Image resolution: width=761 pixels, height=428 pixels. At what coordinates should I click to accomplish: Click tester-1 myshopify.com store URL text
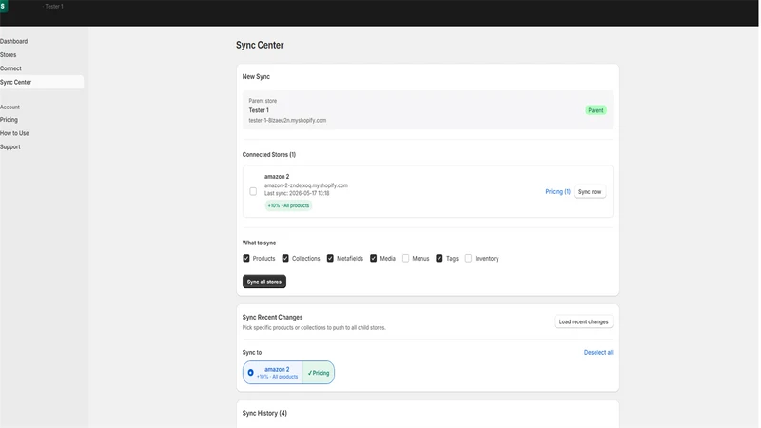[x=287, y=121]
